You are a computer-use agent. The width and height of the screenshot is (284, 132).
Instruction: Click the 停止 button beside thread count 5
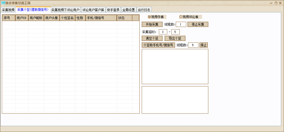point(203,45)
